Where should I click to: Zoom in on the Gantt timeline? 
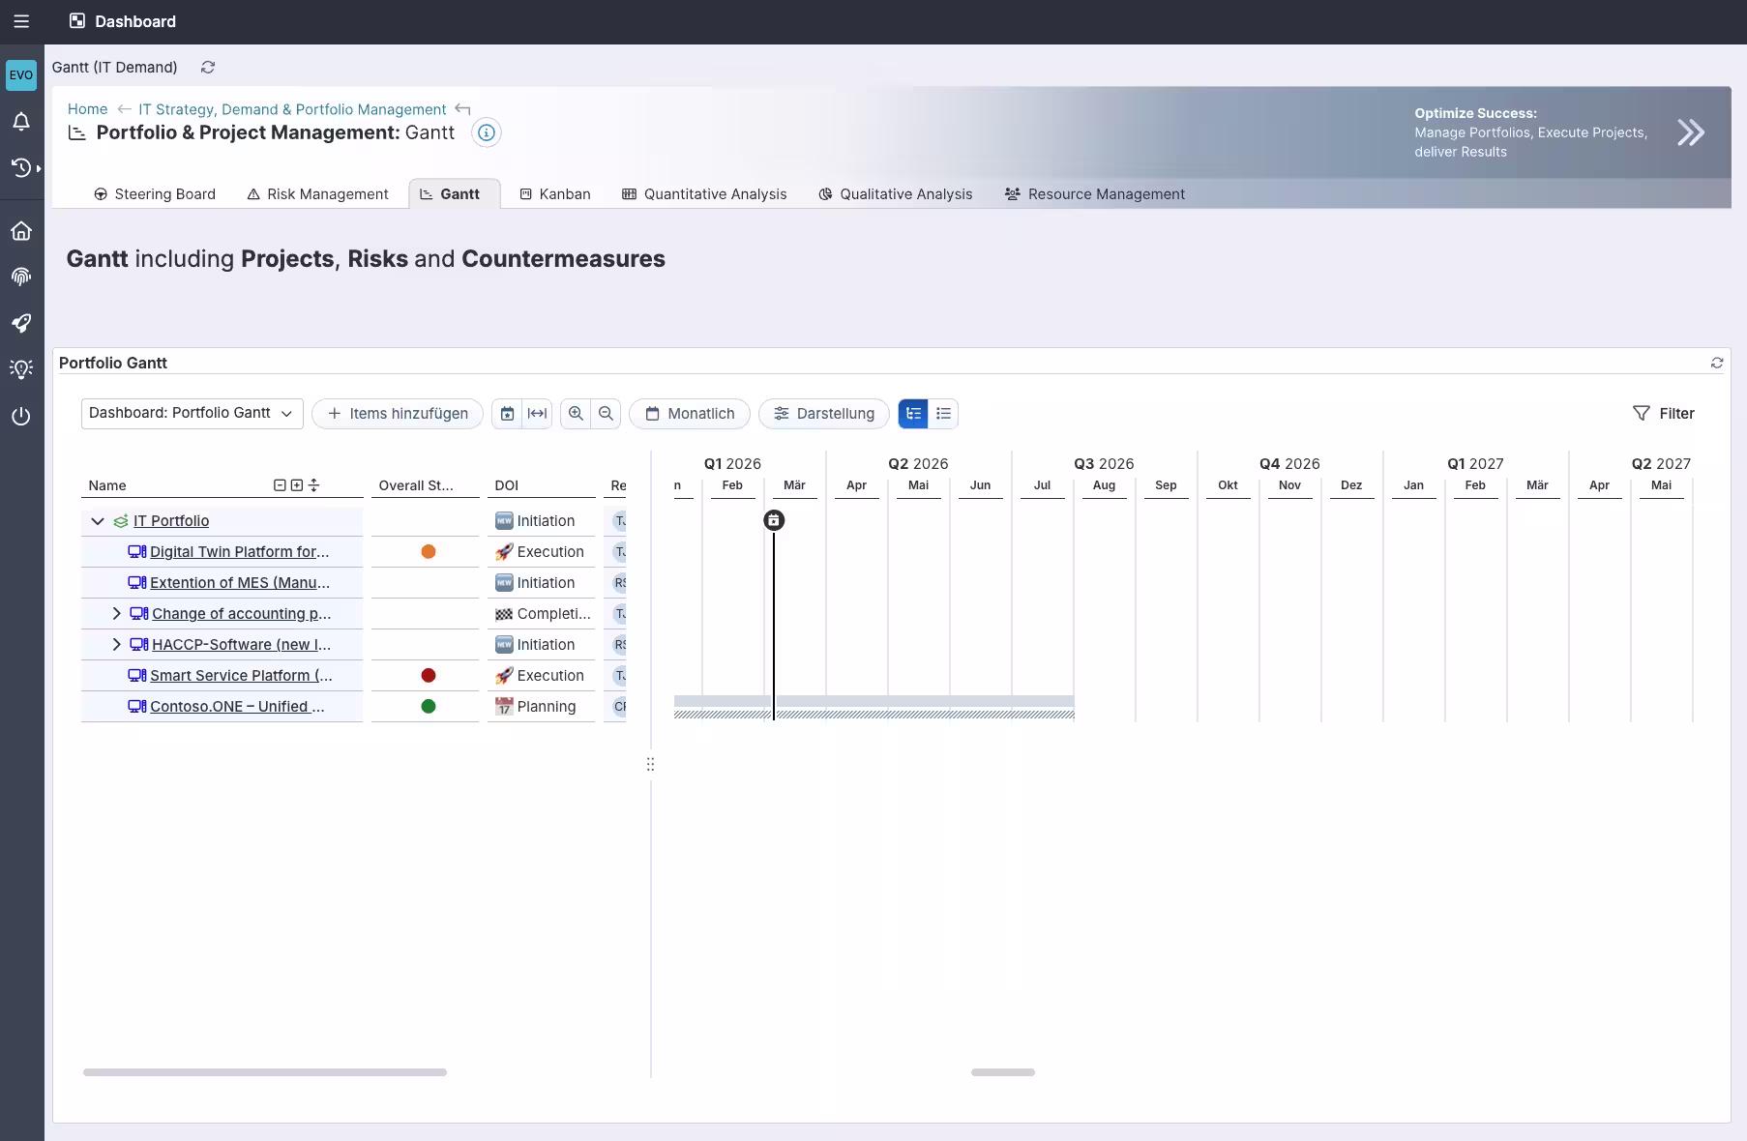575,413
